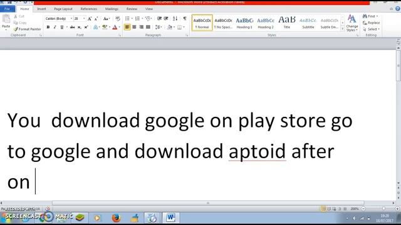The width and height of the screenshot is (401, 225).
Task: Click the Multilevel List icon
Action: [148, 18]
